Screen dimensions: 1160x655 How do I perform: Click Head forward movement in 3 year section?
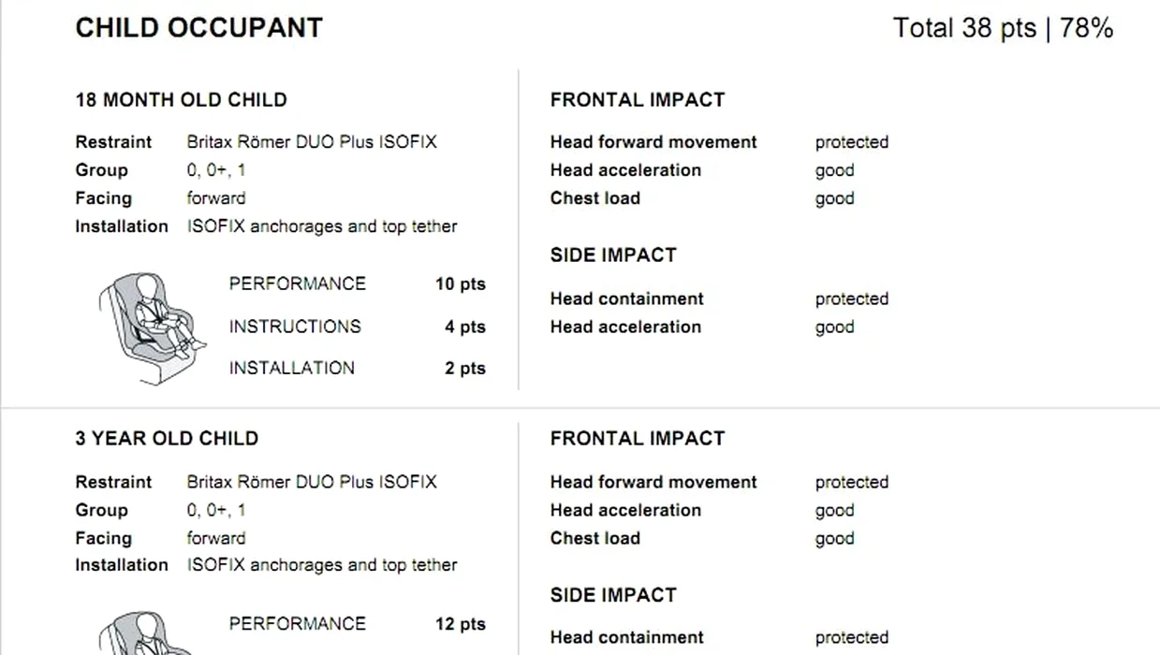[653, 483]
